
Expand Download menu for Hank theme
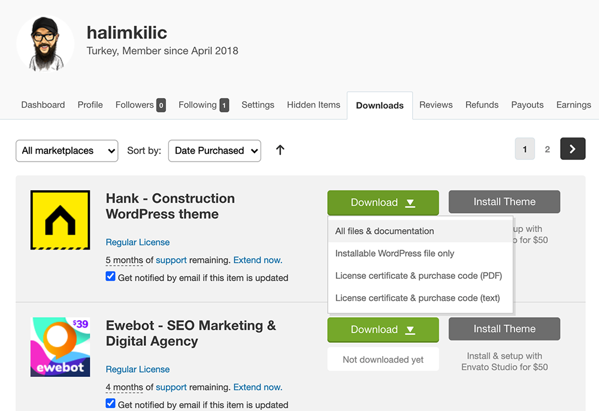(x=383, y=202)
